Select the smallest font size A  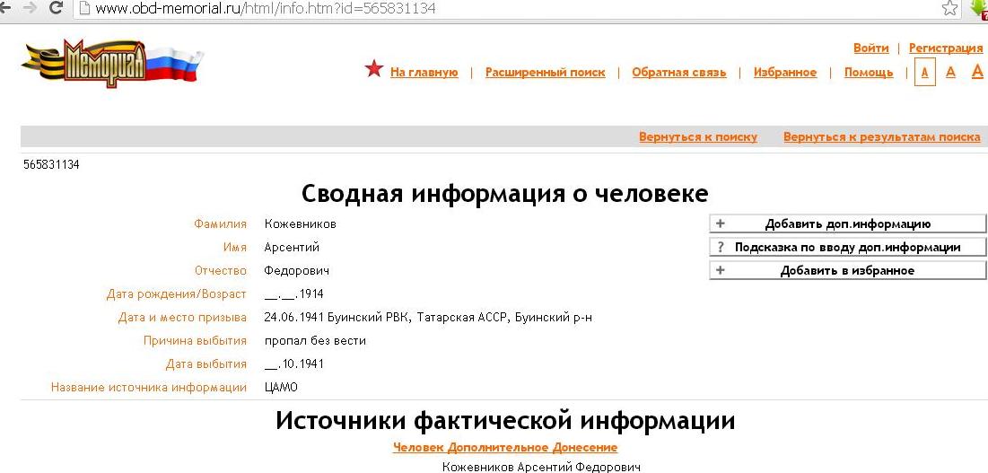pyautogui.click(x=924, y=73)
